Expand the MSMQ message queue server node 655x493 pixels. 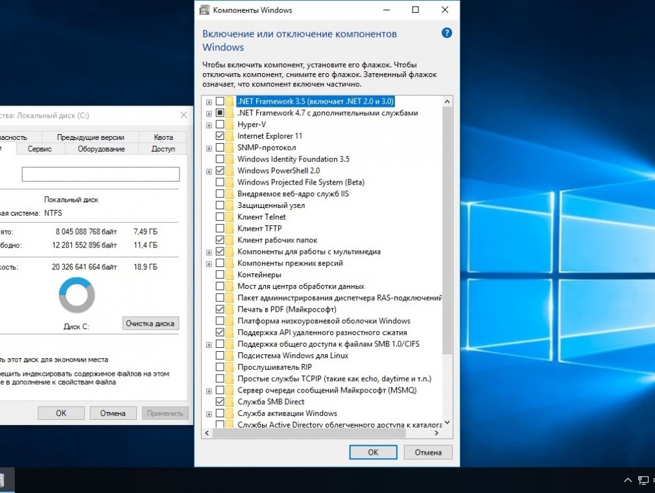coord(209,391)
